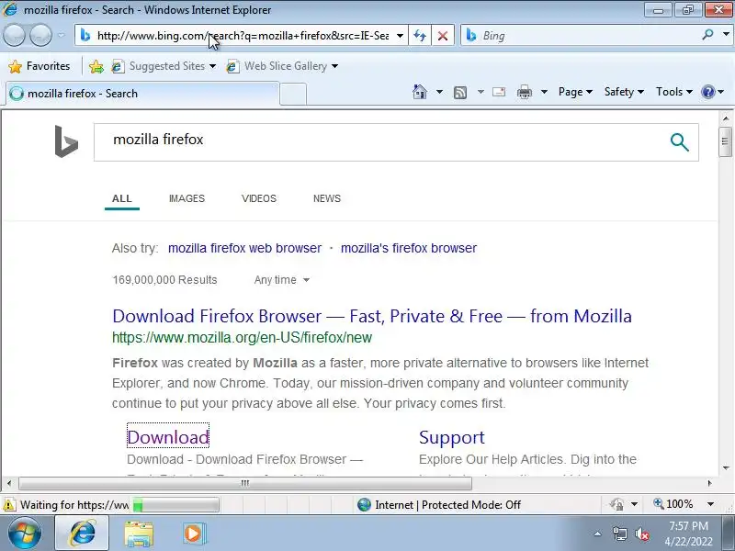This screenshot has height=551, width=735.
Task: Expand the Home button dropdown arrow
Action: [439, 92]
